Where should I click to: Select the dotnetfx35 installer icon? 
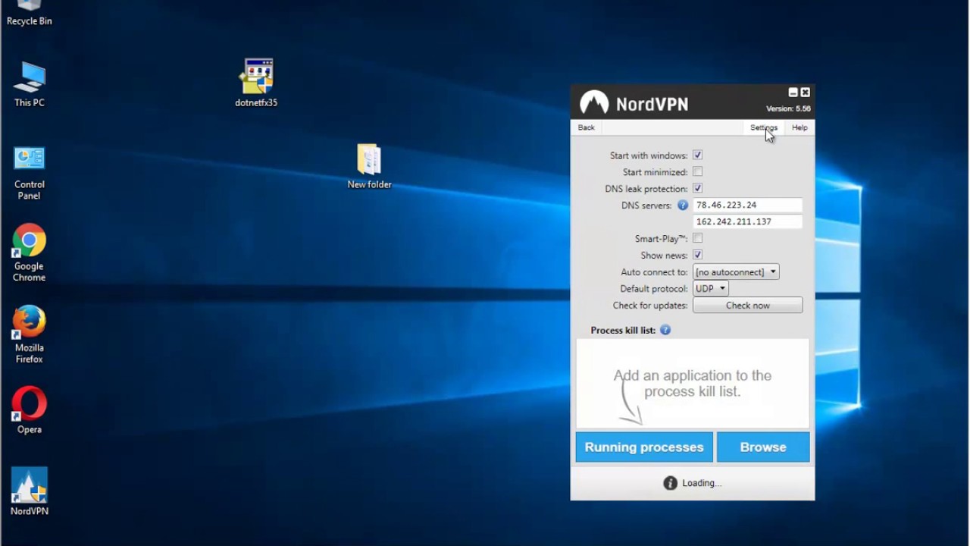pos(256,83)
